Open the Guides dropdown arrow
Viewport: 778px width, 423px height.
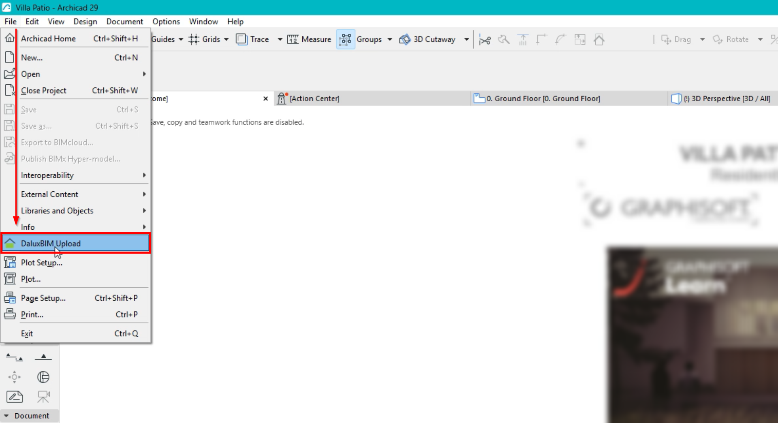[181, 39]
